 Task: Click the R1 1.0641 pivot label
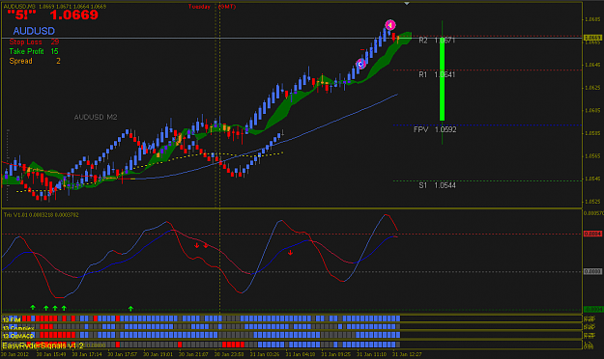pyautogui.click(x=437, y=74)
